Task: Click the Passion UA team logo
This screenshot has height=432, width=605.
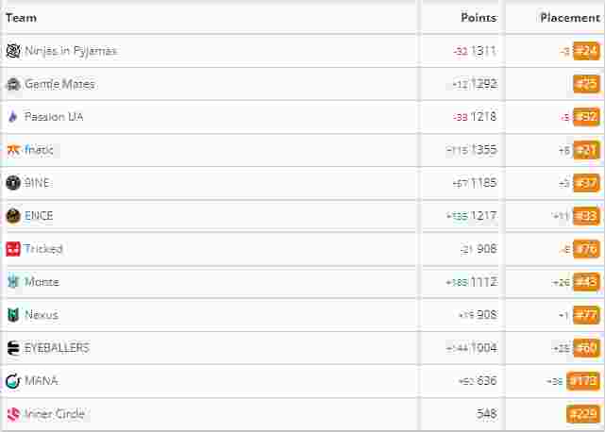Action: coord(13,116)
